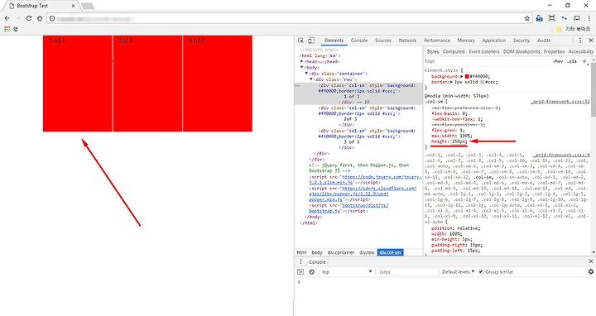Go back with browser back arrow
Image resolution: width=596 pixels, height=316 pixels.
[x=7, y=18]
